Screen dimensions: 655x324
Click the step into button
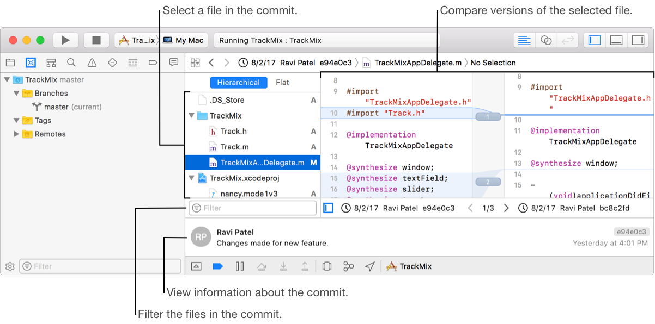tap(283, 266)
